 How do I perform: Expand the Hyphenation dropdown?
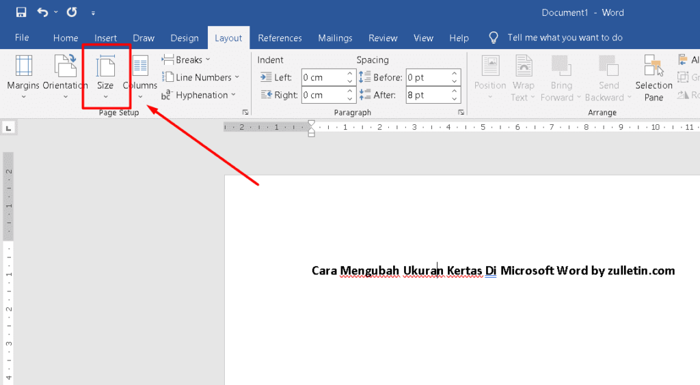(199, 96)
